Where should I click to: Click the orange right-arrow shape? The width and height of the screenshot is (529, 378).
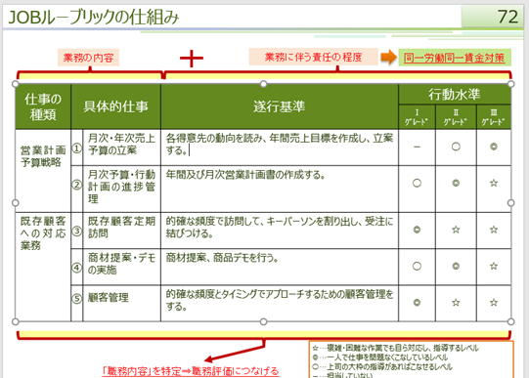coord(388,57)
